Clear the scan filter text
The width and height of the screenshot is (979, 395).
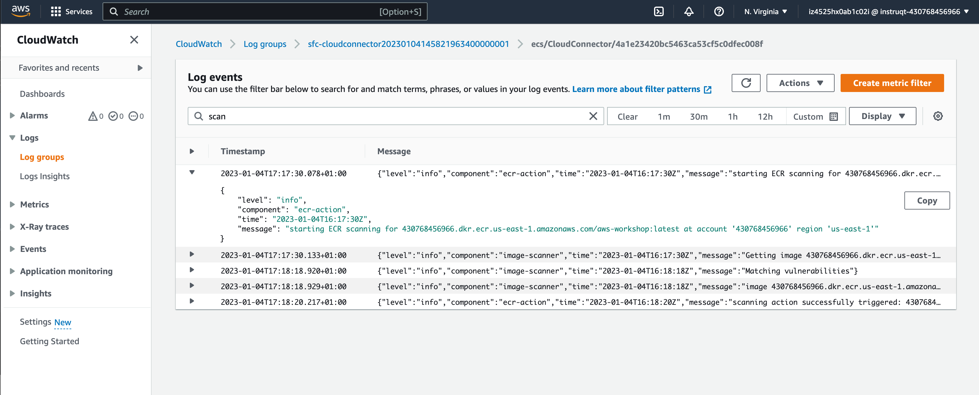click(x=593, y=116)
